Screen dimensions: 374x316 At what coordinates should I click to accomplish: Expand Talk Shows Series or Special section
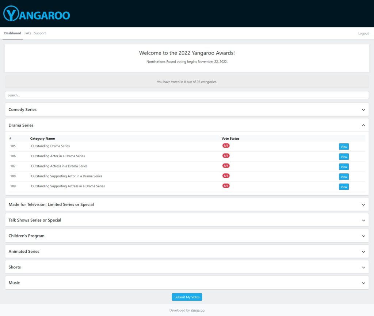[x=363, y=220]
